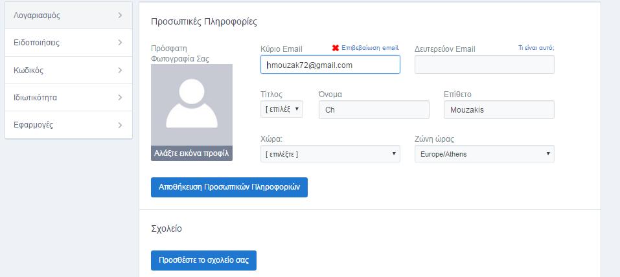620x277 pixels.
Task: Click the Κύριο Email label
Action: [282, 49]
